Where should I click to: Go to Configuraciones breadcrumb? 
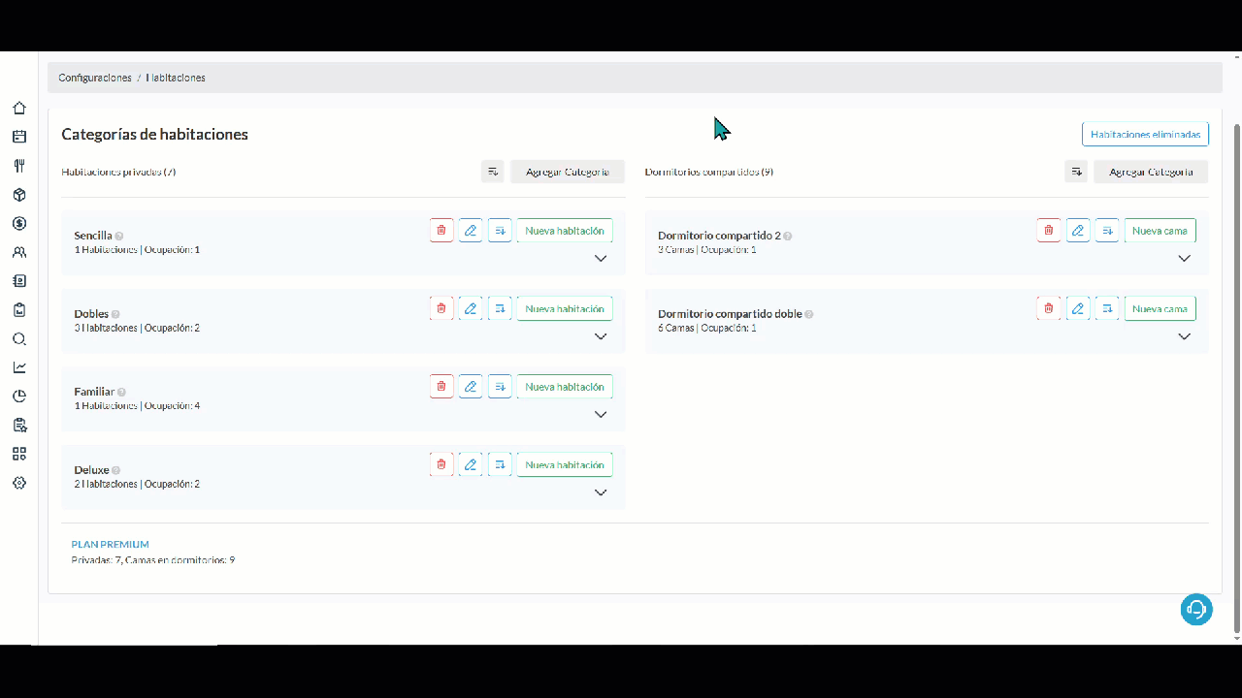click(x=95, y=78)
